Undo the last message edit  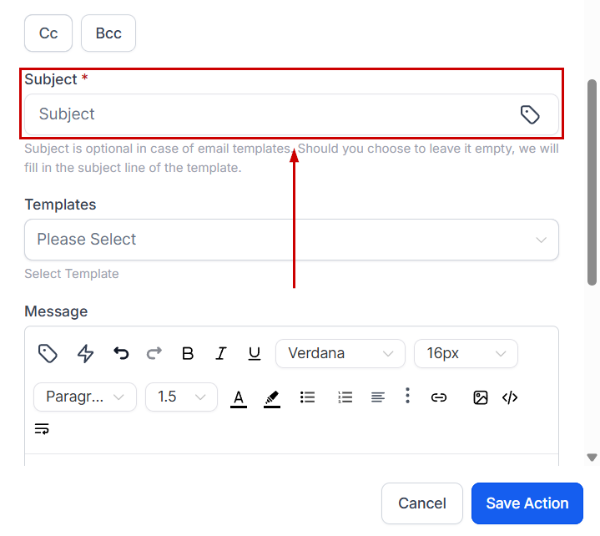(122, 353)
